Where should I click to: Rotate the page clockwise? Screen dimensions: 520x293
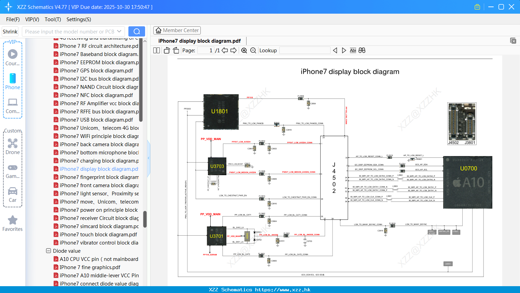pos(176,51)
